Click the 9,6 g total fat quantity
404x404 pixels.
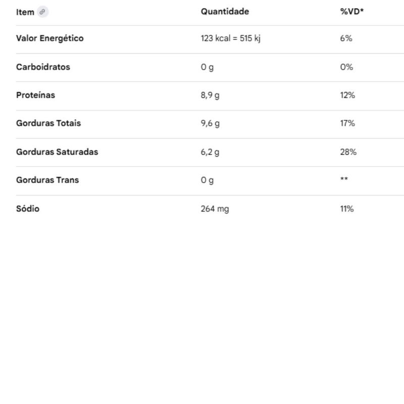210,123
